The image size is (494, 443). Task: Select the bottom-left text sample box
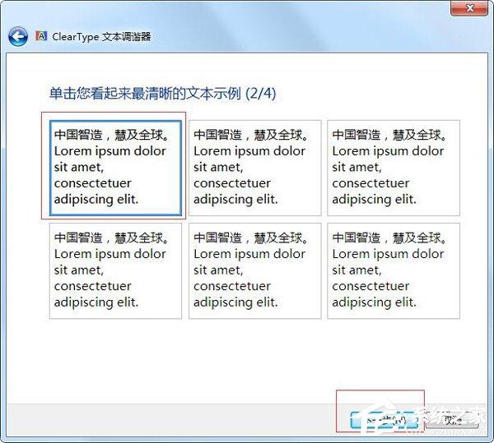point(115,270)
